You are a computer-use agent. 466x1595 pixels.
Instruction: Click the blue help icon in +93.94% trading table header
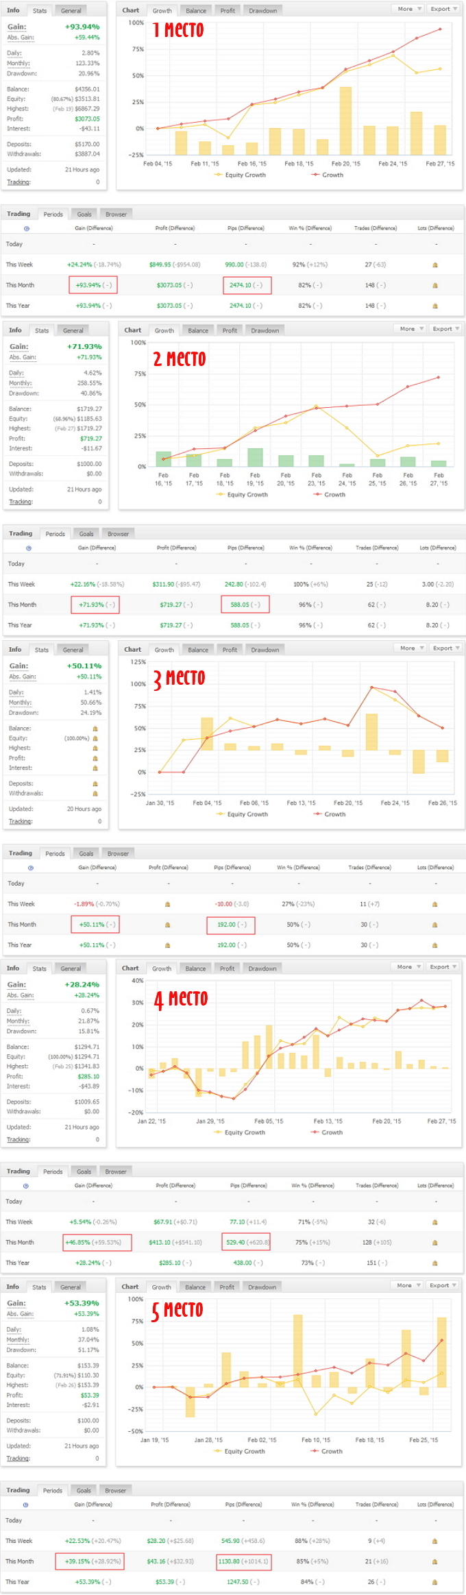pyautogui.click(x=27, y=228)
